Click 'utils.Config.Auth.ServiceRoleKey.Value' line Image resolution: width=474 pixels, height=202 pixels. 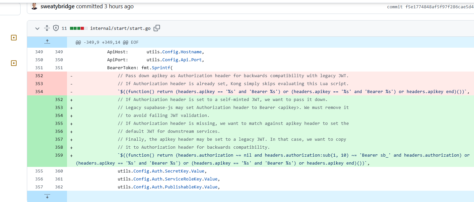(169, 179)
